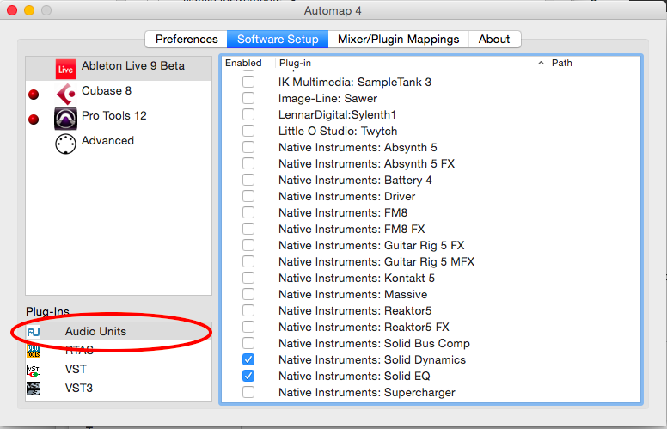Click Native Instruments: Solid Bus Comp text

tap(375, 343)
